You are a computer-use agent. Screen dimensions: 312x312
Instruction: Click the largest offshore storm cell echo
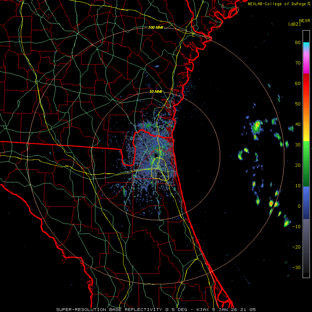[257, 127]
